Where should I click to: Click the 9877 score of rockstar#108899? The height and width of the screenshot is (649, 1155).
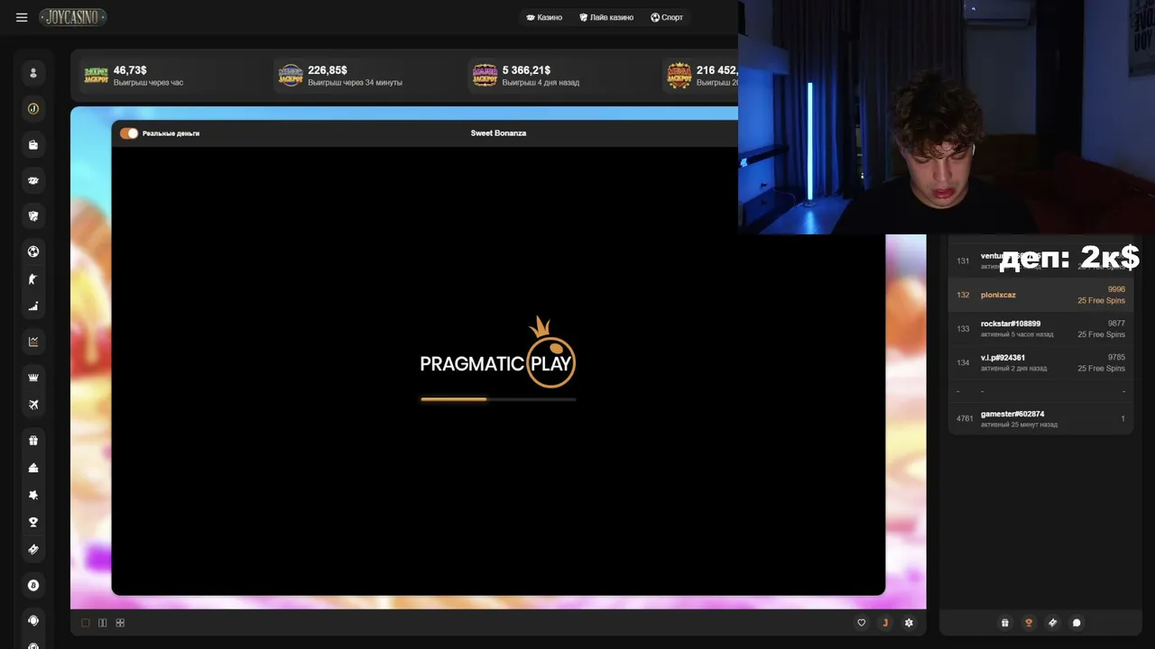coord(1116,324)
